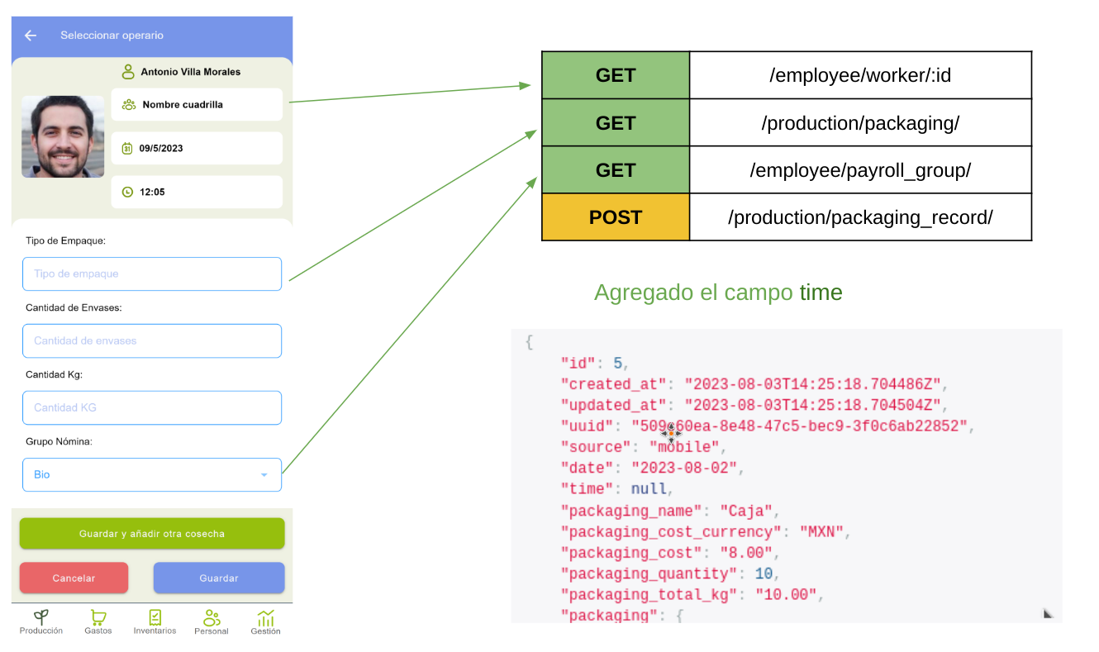Open the Gestión tab
This screenshot has height=652, width=1099.
click(265, 621)
